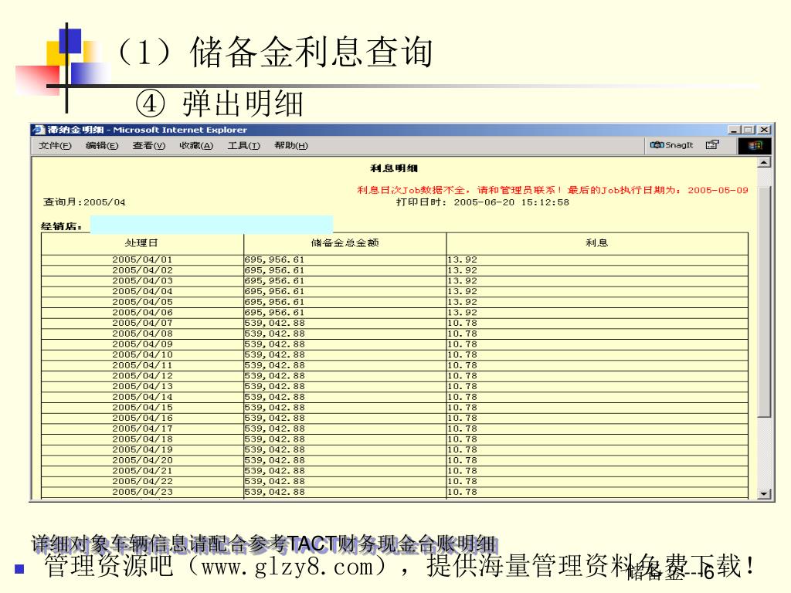Select date cell 2005/04/15
The width and height of the screenshot is (791, 593).
(x=142, y=408)
